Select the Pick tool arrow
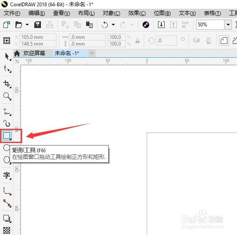Screen dimensions: 237x235 click(7, 56)
